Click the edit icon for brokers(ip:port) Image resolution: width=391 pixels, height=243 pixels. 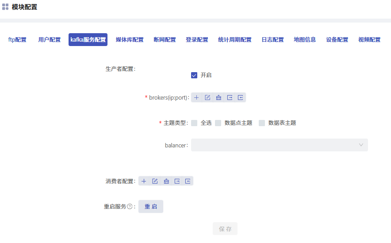click(207, 97)
